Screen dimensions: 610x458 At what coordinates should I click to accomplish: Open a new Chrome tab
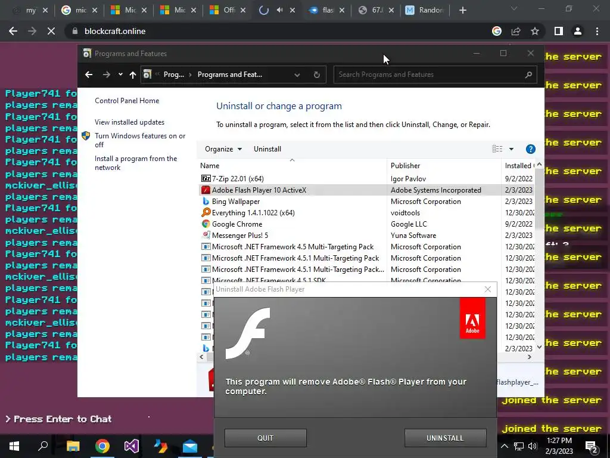point(462,11)
